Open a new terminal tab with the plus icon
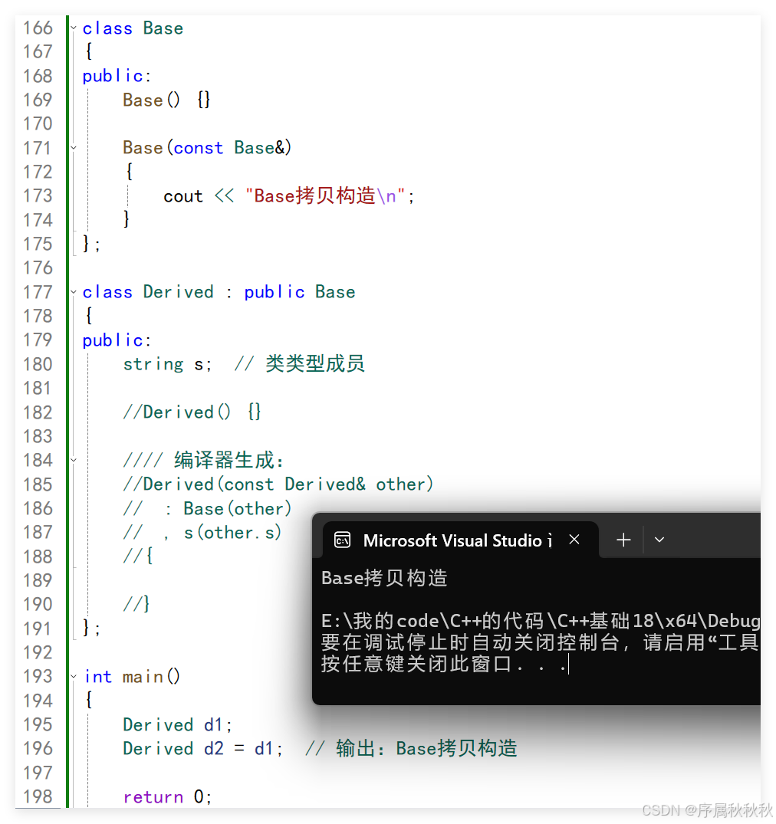The image size is (776, 824). (x=622, y=540)
